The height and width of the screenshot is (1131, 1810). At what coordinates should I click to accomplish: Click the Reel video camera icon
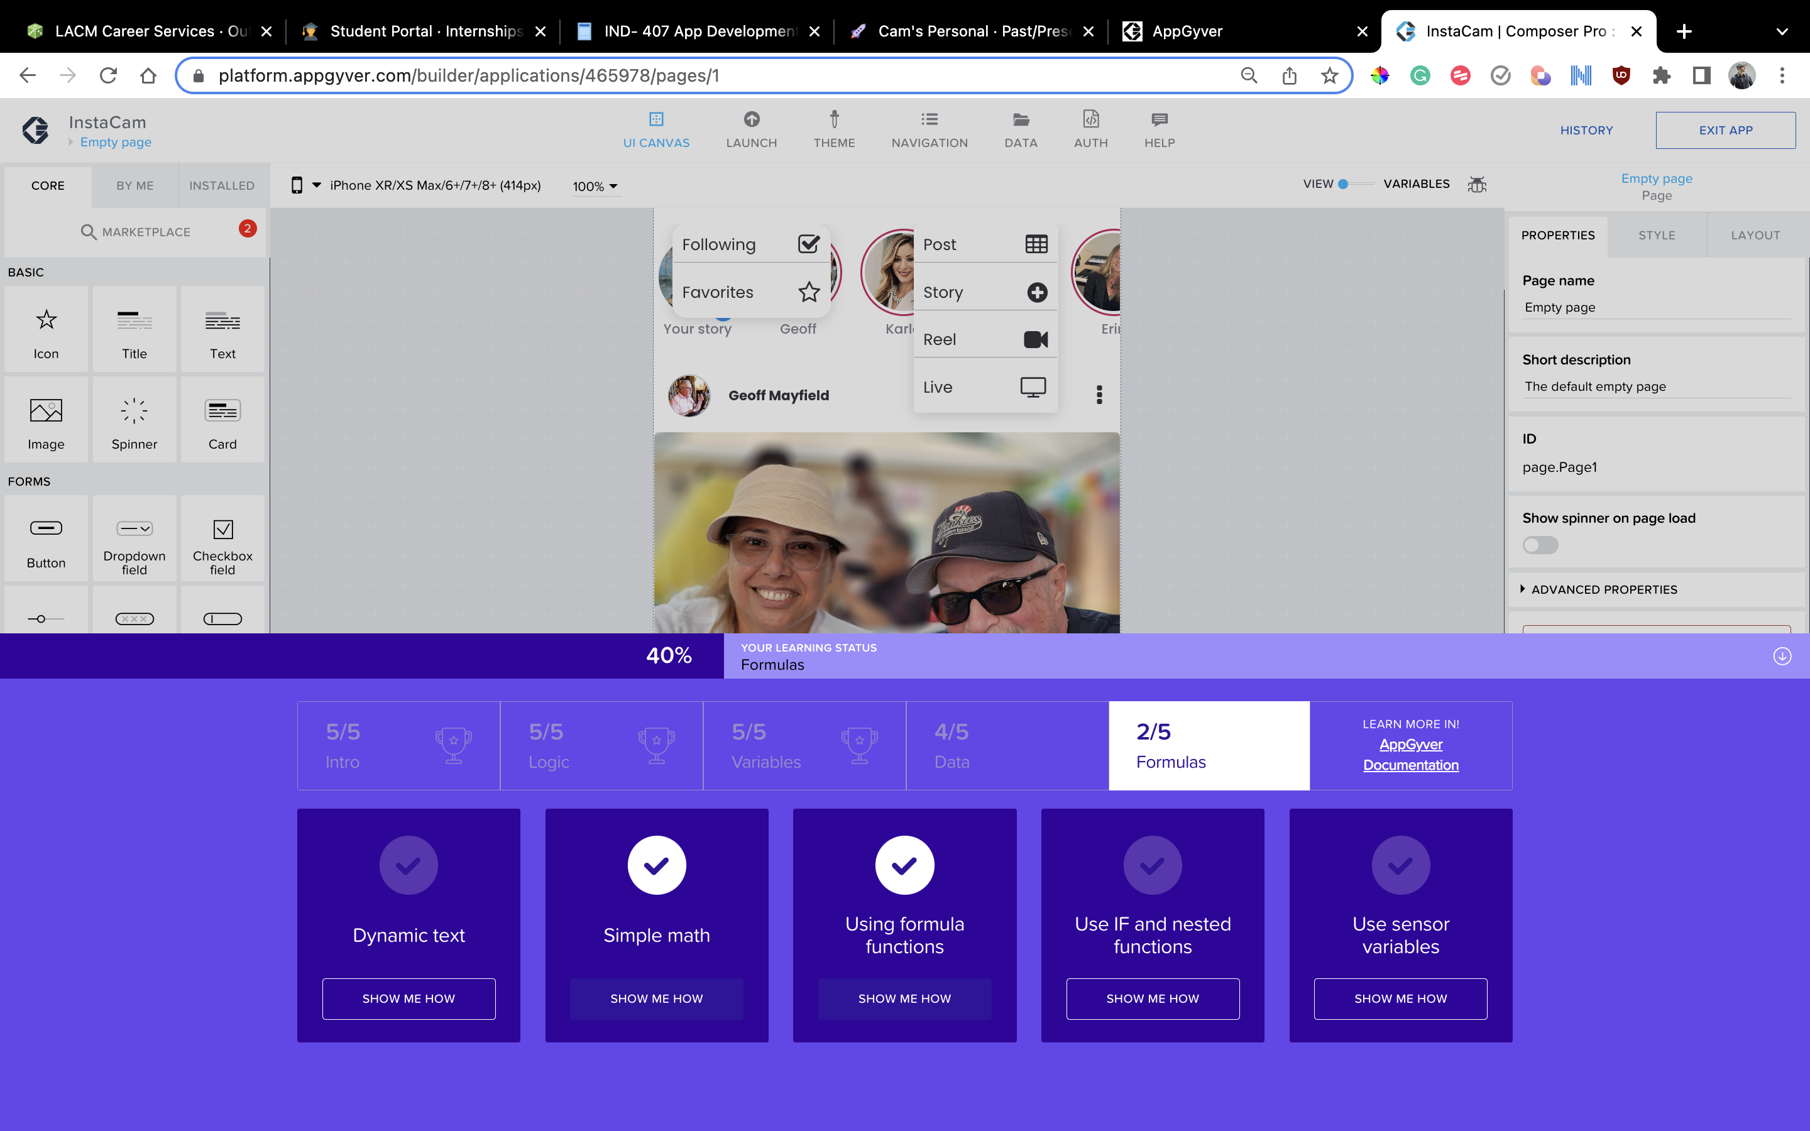1035,339
